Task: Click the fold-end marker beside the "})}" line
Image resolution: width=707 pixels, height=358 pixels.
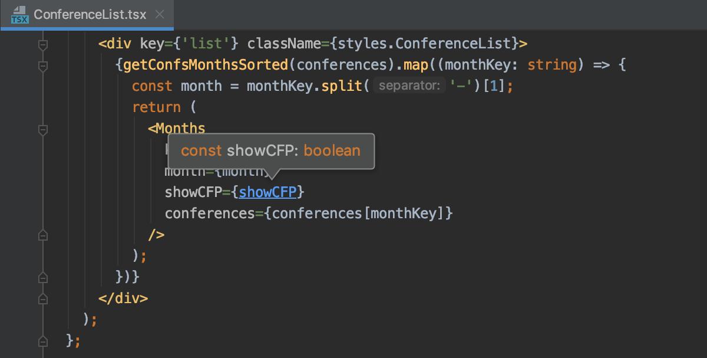Action: (x=42, y=277)
